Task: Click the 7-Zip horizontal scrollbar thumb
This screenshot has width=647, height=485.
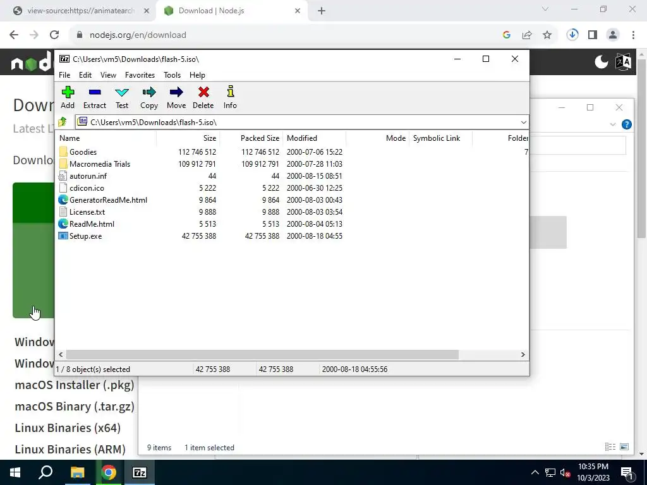Action: 262,355
